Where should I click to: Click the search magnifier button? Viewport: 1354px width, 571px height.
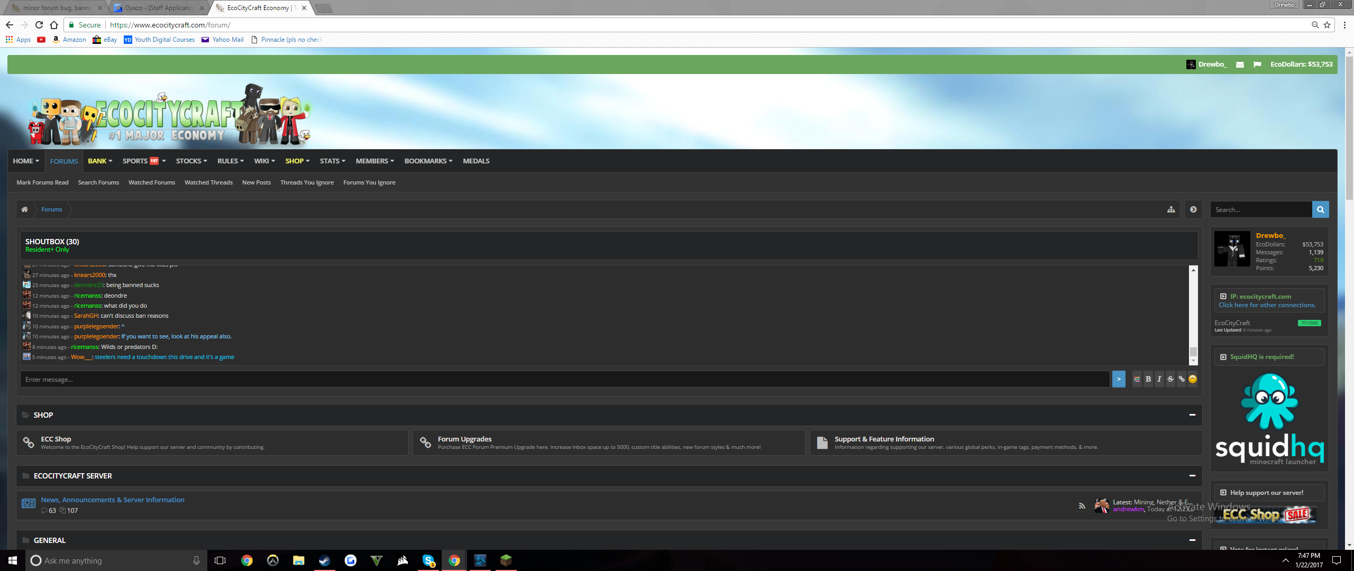(x=1320, y=209)
